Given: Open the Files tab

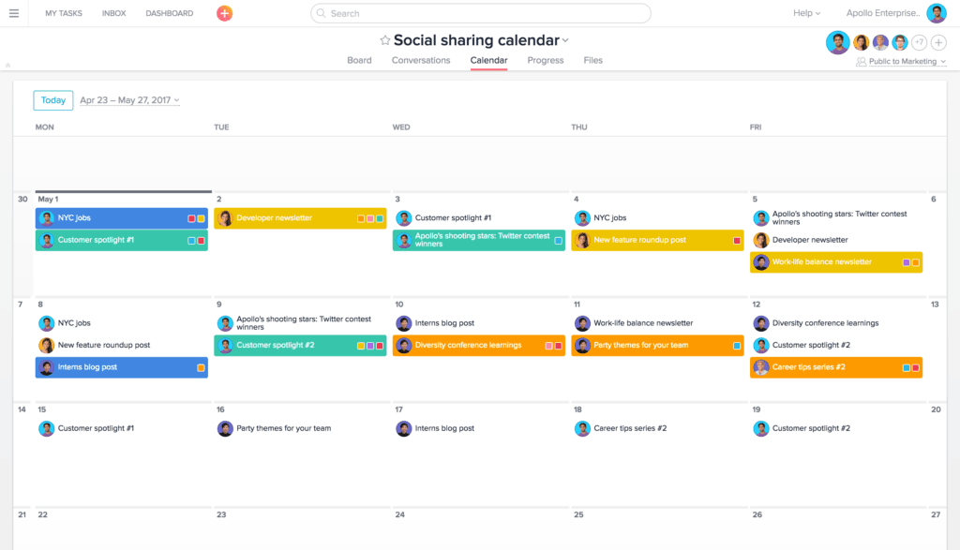Looking at the screenshot, I should (592, 61).
